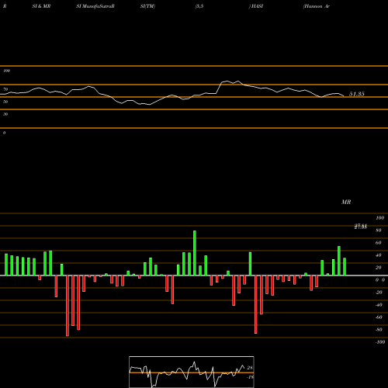Click the ')HASI' ticker symbol text
This screenshot has height=388, width=388.
coord(256,6)
